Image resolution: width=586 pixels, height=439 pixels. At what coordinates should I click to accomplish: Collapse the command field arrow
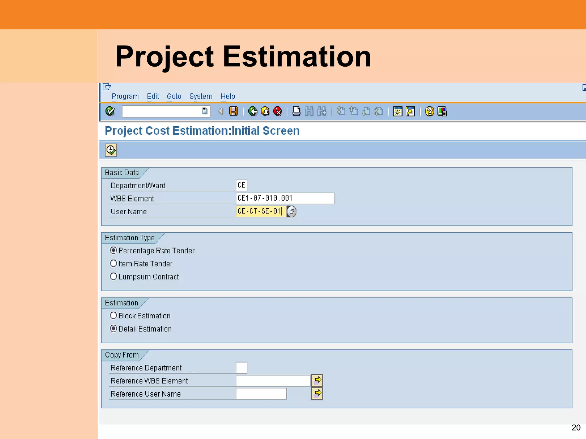(x=220, y=111)
